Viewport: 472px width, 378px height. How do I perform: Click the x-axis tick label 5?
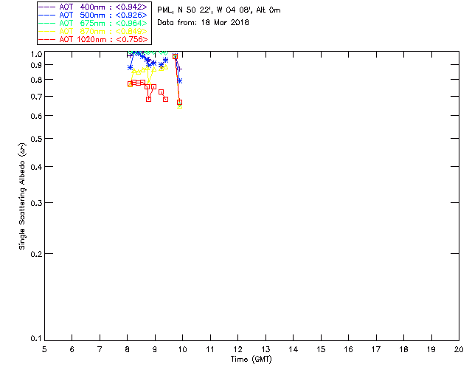44,349
